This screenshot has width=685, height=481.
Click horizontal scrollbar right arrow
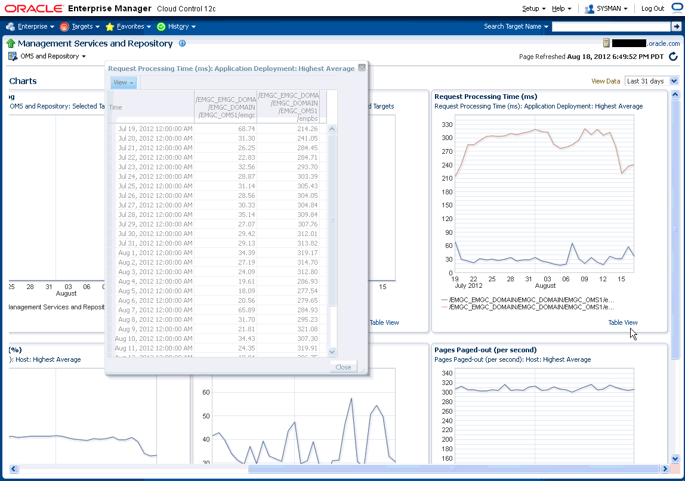click(665, 468)
